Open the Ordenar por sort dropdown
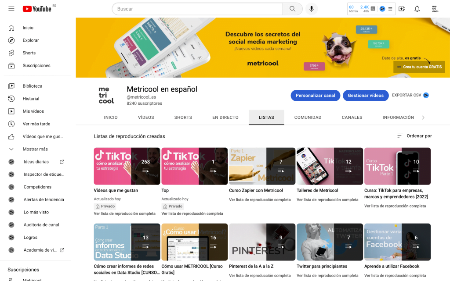The height and width of the screenshot is (281, 450). coord(414,136)
